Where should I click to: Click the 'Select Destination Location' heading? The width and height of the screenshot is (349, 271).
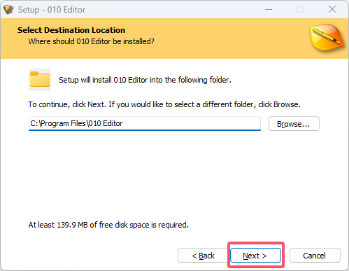tap(71, 30)
